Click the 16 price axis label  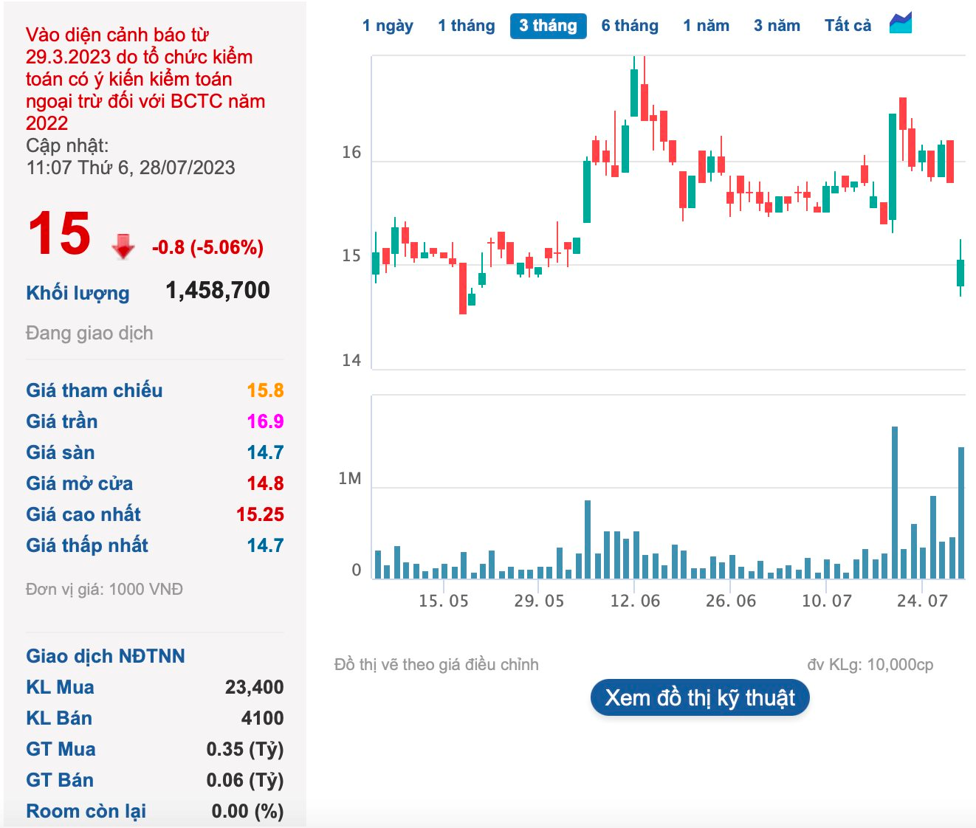(351, 152)
